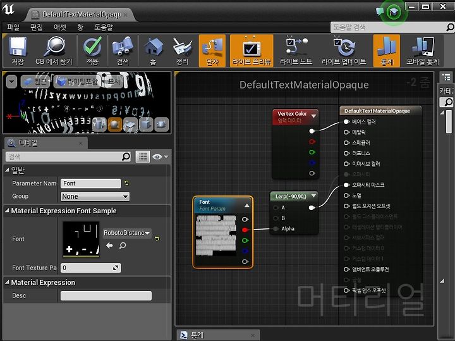Click the green highlighted tutorial icon
455x341 pixels.
coord(394,12)
